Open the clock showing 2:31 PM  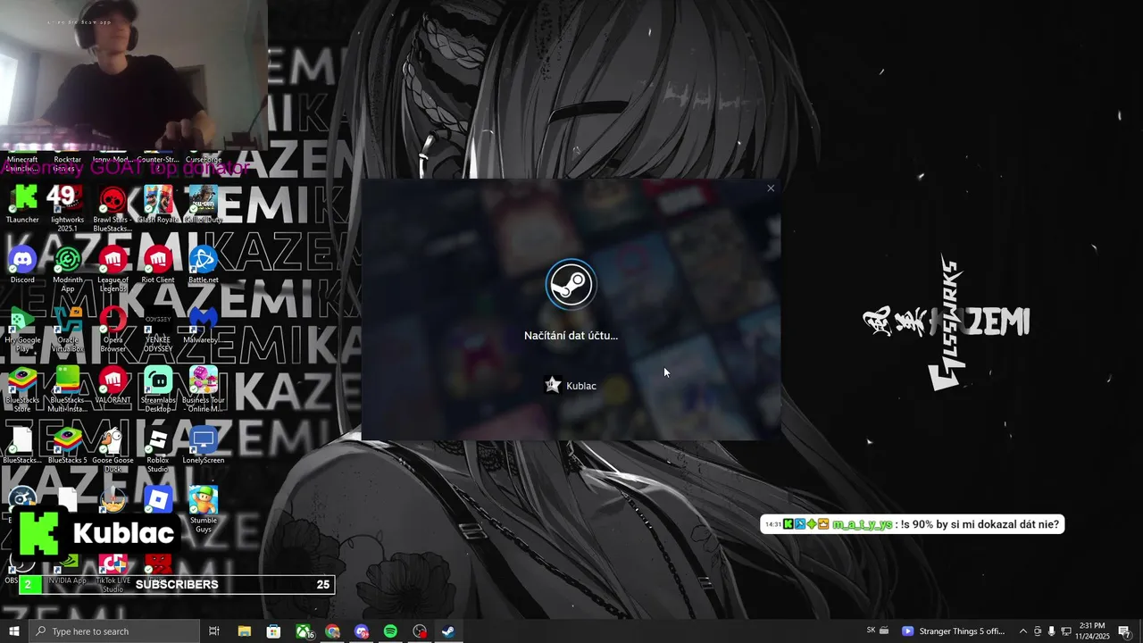tap(1092, 631)
